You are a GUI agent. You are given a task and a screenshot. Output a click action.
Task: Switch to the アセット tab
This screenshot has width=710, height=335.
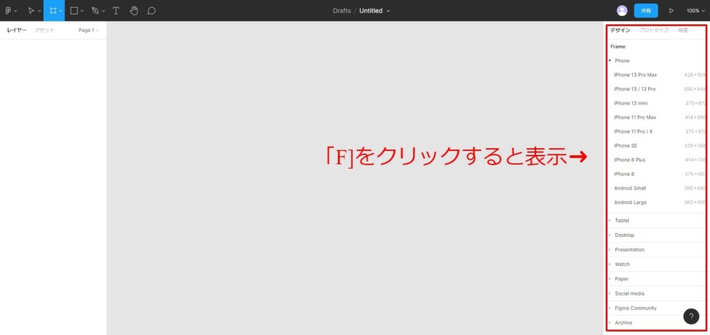point(44,30)
